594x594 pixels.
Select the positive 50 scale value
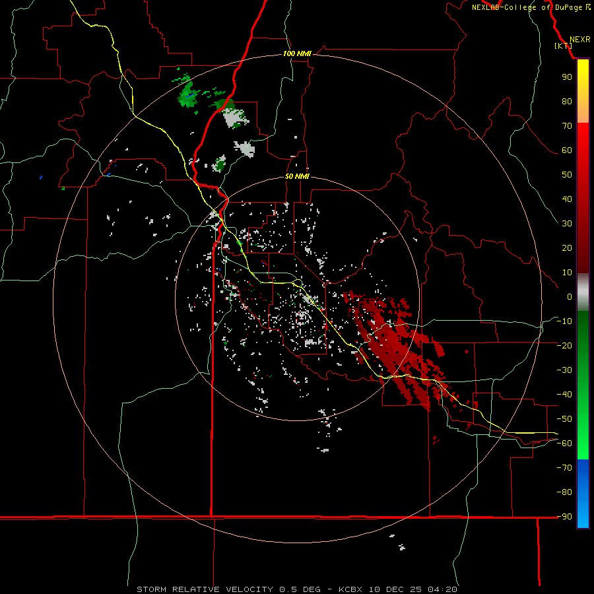[567, 175]
